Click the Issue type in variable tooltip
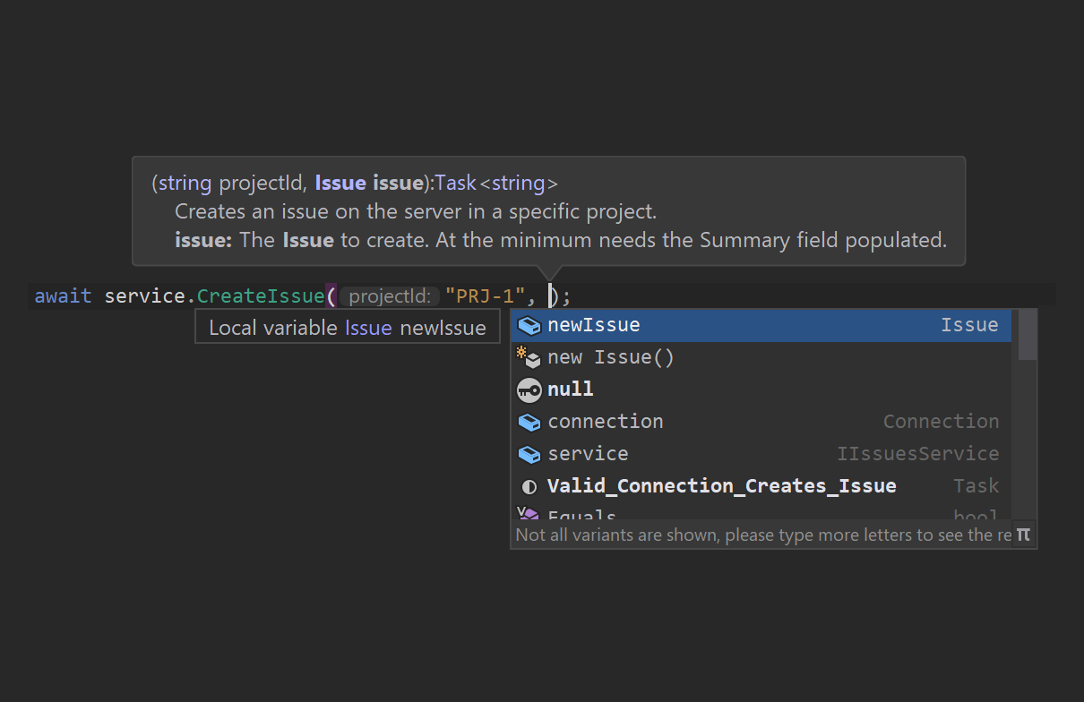Image resolution: width=1084 pixels, height=702 pixels. click(x=368, y=328)
